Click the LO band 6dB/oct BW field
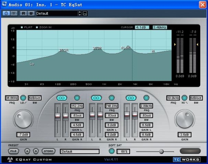The height and width of the screenshot is (164, 208). [x=35, y=98]
